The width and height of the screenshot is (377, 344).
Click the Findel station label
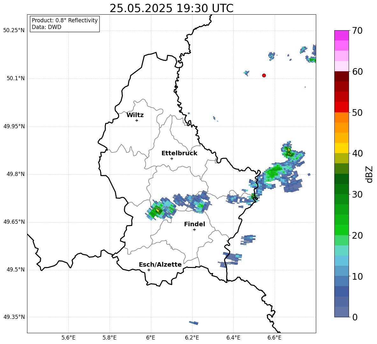pos(195,224)
